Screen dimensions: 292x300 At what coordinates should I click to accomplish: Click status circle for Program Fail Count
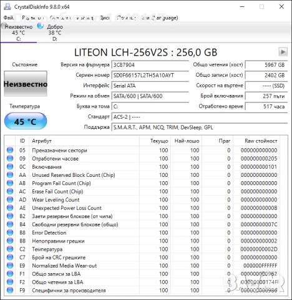pos(10,183)
